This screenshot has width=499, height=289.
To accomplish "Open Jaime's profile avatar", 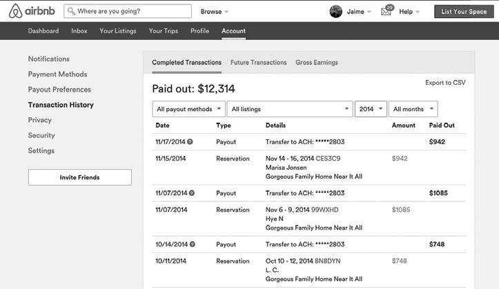I will [336, 12].
